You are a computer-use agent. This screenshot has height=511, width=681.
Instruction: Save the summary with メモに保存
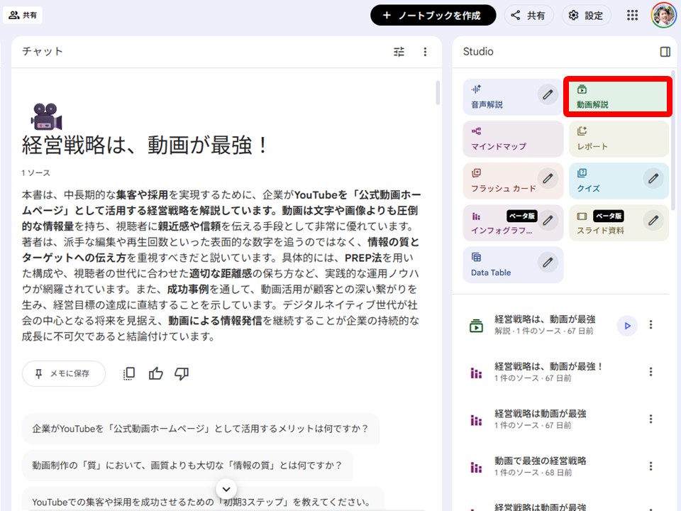coord(64,374)
